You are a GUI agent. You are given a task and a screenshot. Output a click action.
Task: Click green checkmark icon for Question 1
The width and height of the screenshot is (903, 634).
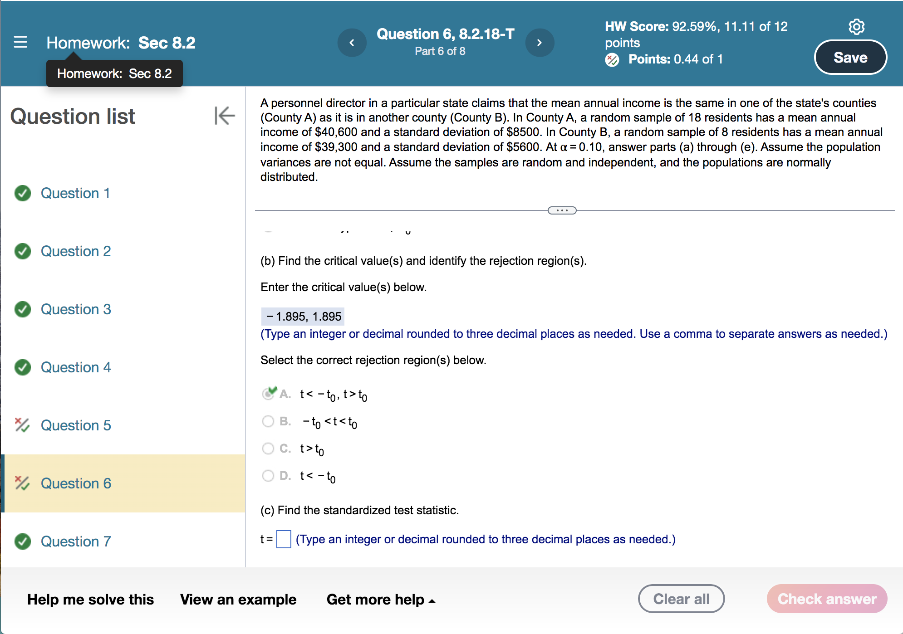coord(23,193)
